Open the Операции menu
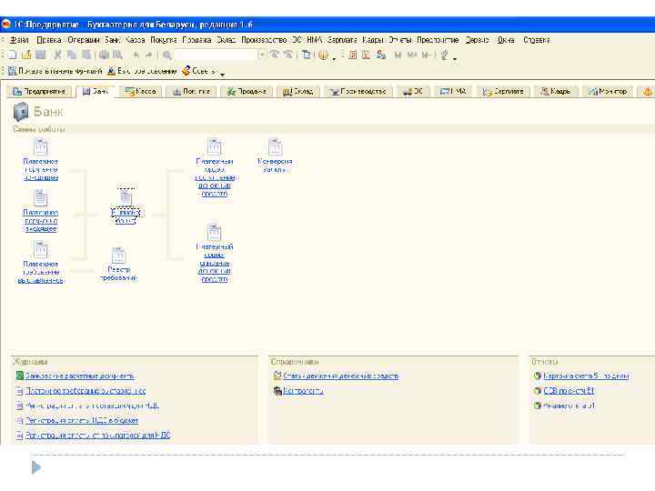655x491 pixels. (83, 40)
